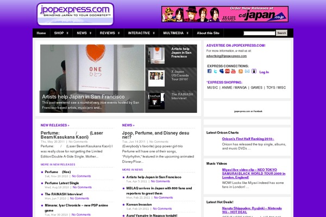
Task: Open GAMES express shopping link
Action: pos(256,88)
